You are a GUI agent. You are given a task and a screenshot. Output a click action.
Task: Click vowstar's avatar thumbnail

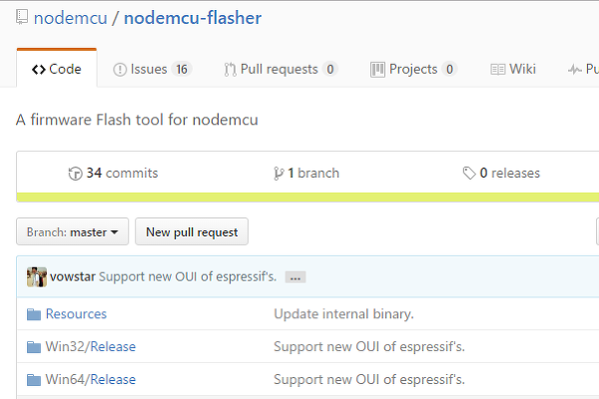(37, 277)
